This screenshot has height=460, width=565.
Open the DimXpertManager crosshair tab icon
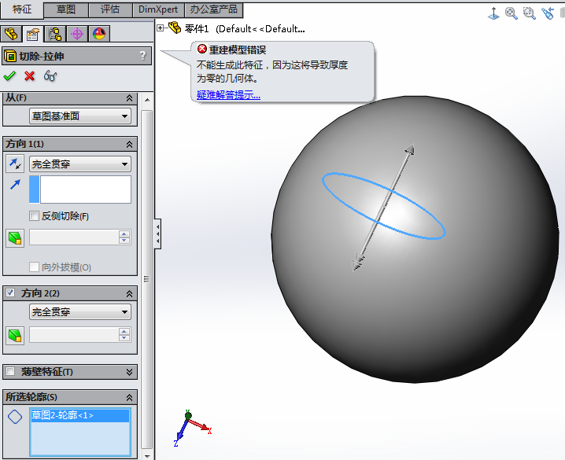[77, 34]
